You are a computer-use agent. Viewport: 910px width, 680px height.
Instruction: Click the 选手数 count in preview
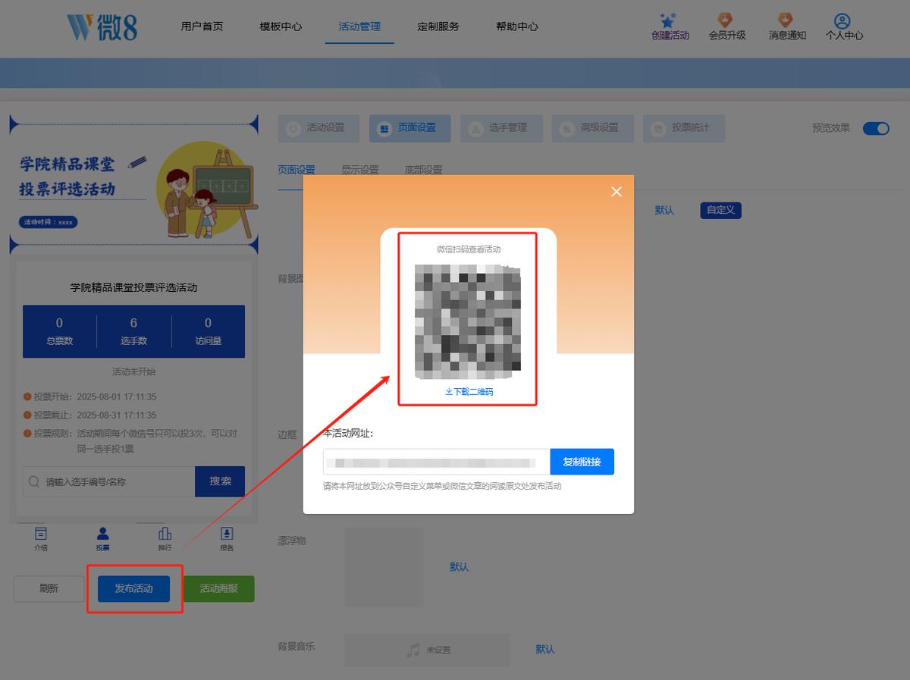(133, 331)
